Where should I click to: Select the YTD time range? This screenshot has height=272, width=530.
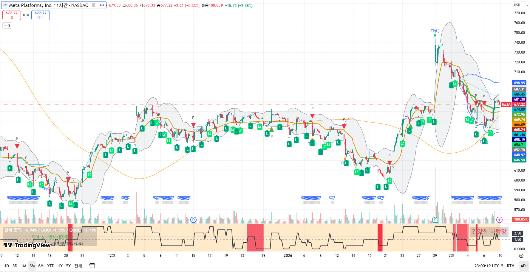point(51,266)
